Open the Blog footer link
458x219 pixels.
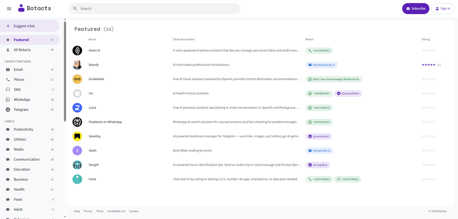pos(77,211)
